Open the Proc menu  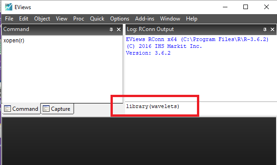79,19
